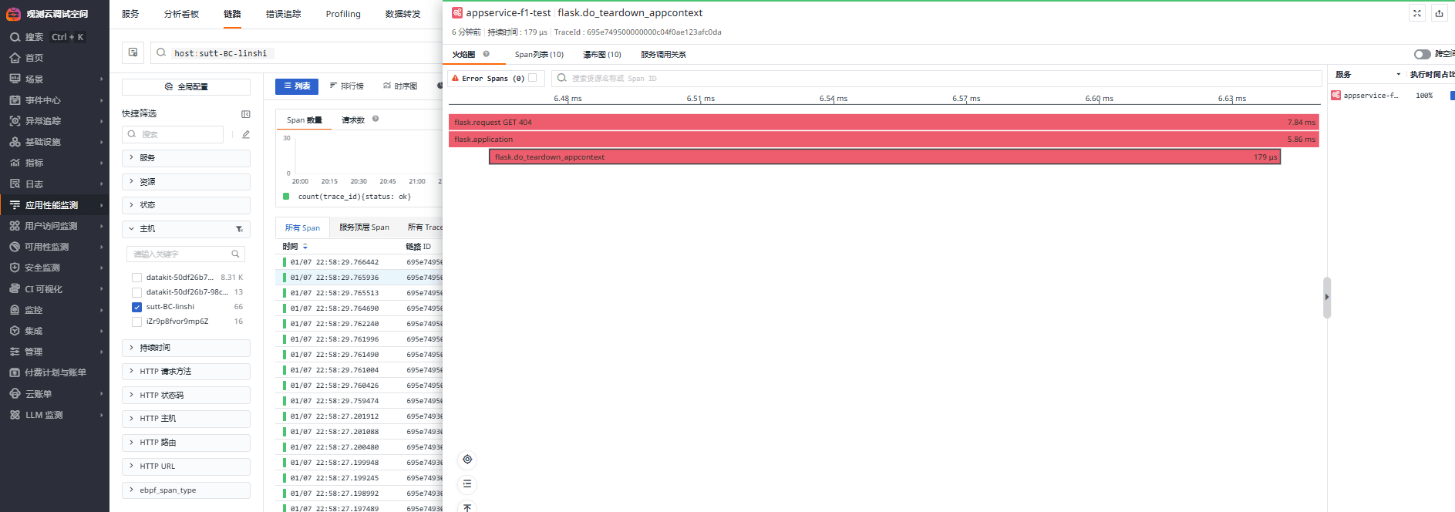
Task: Click the list view icon below locate icon
Action: tap(467, 484)
